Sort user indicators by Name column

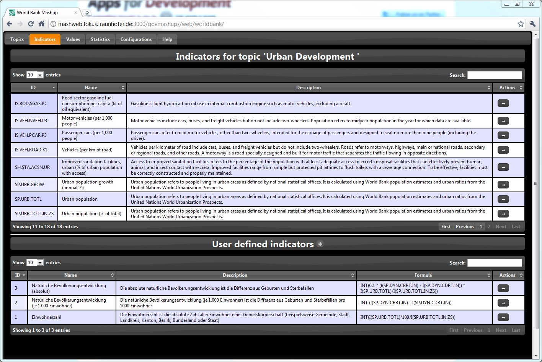[72, 275]
